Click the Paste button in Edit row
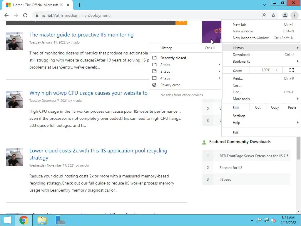This screenshot has height=226, width=301. 292,107
